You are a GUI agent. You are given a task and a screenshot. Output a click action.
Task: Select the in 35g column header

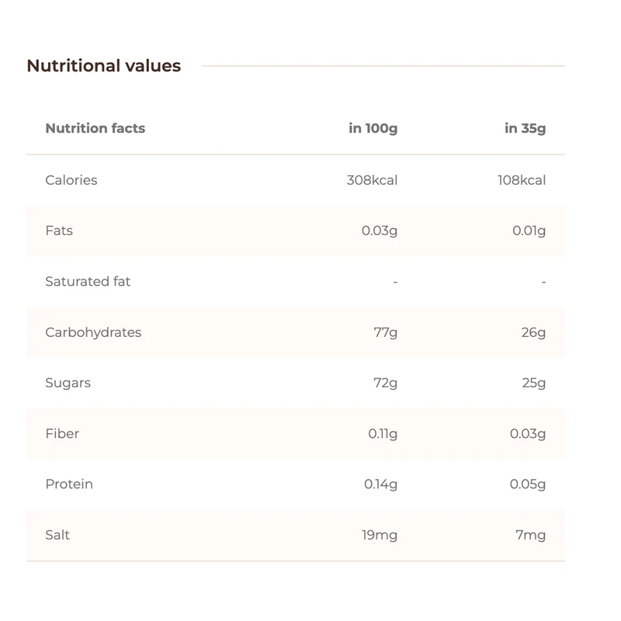(x=526, y=128)
